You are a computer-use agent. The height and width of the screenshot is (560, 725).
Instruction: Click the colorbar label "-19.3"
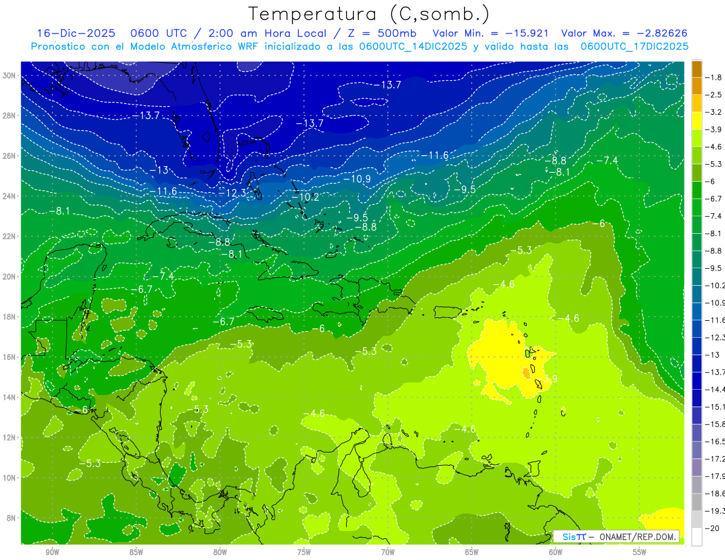coord(715,510)
